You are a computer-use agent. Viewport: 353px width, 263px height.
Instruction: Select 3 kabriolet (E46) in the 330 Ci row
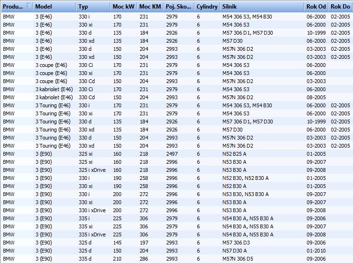[x=54, y=89]
